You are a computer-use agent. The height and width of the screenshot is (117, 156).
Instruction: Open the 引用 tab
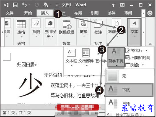95,13
